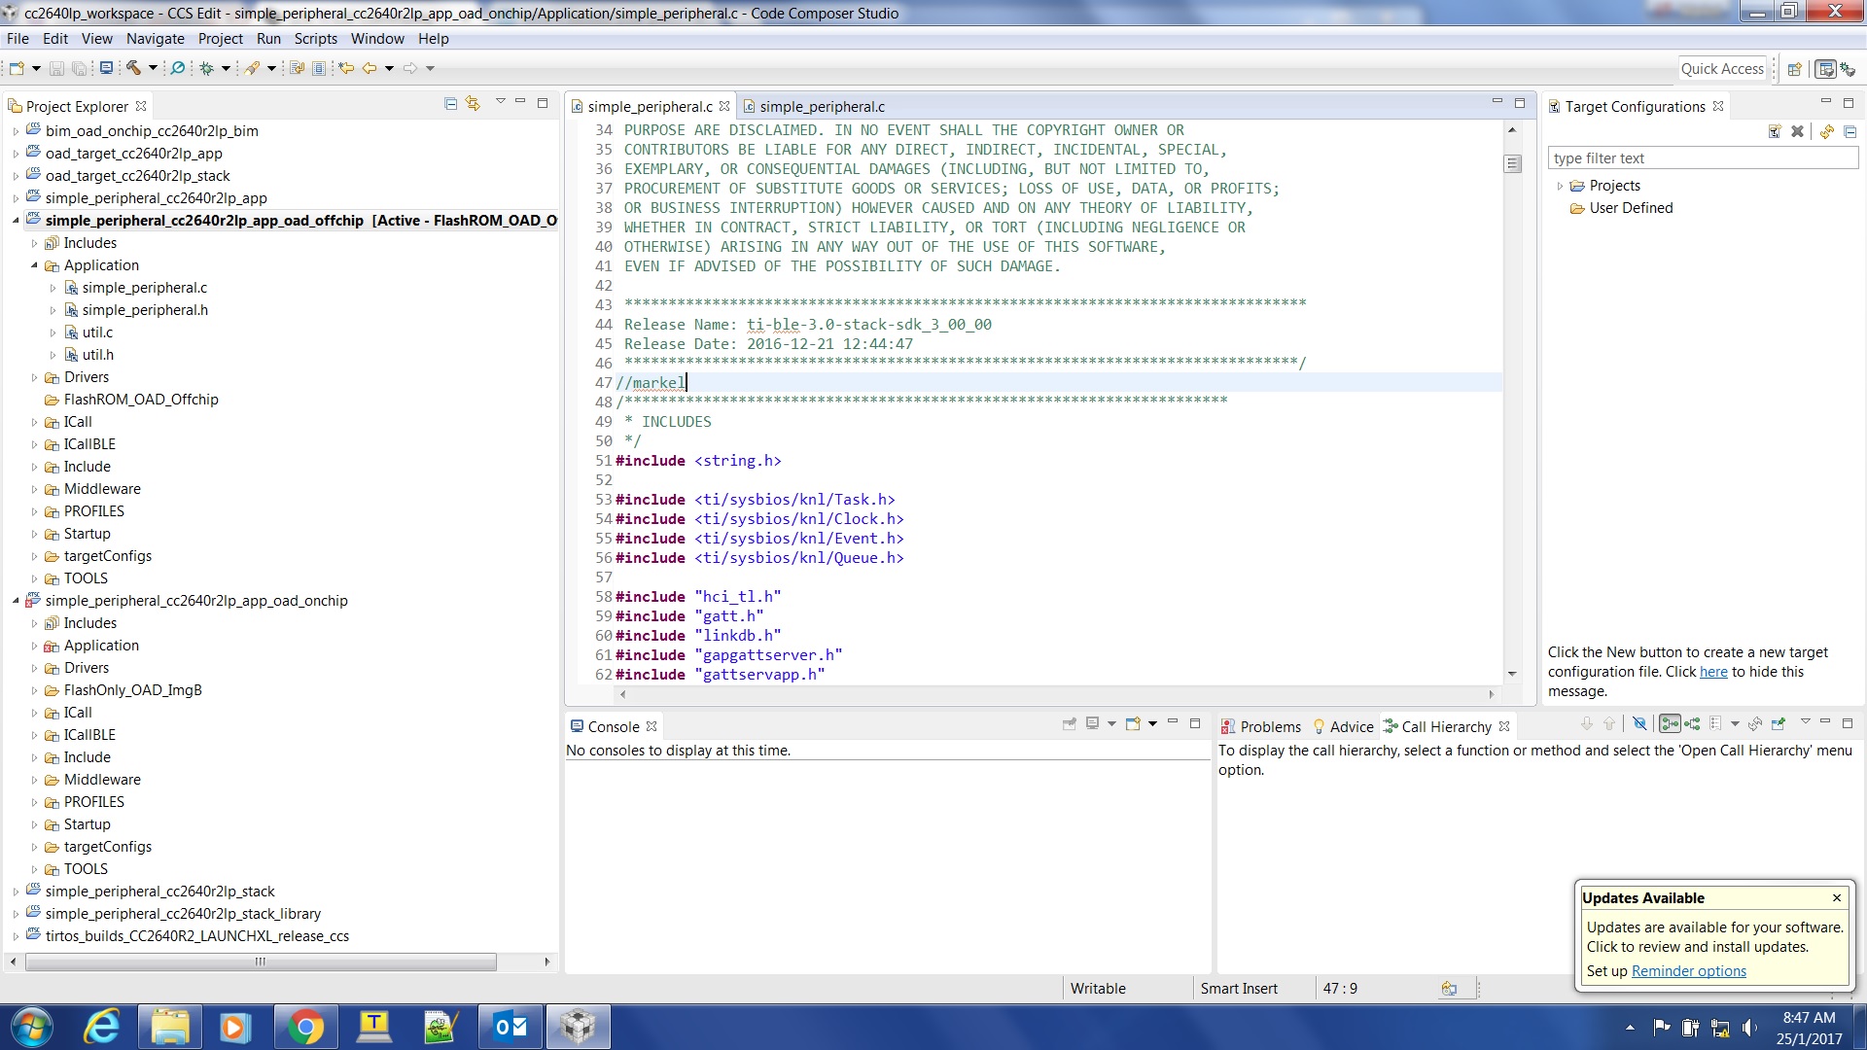The height and width of the screenshot is (1050, 1867).
Task: Click the 'here' link to hide message
Action: pyautogui.click(x=1712, y=672)
